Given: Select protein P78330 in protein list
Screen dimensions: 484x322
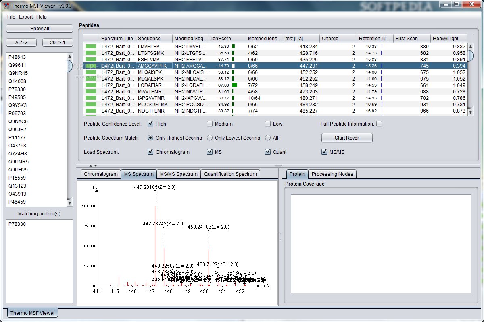Looking at the screenshot, I should pyautogui.click(x=36, y=89).
